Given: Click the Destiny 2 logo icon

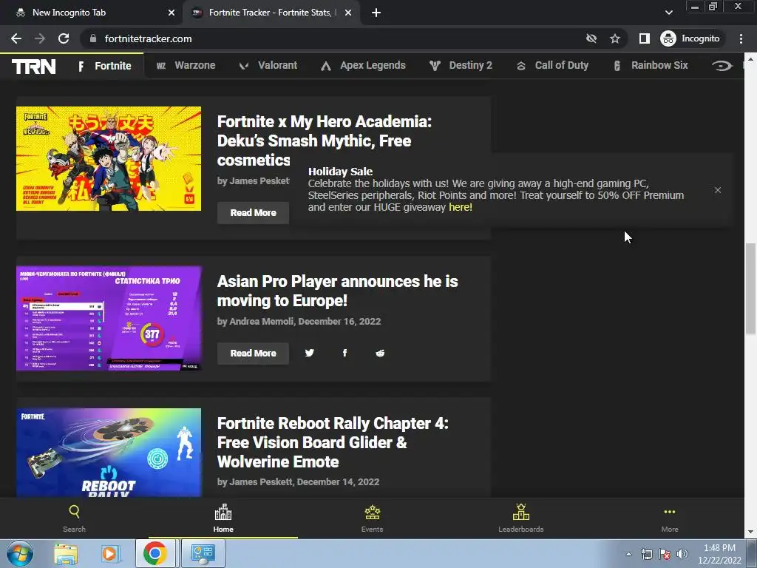Looking at the screenshot, I should (435, 66).
